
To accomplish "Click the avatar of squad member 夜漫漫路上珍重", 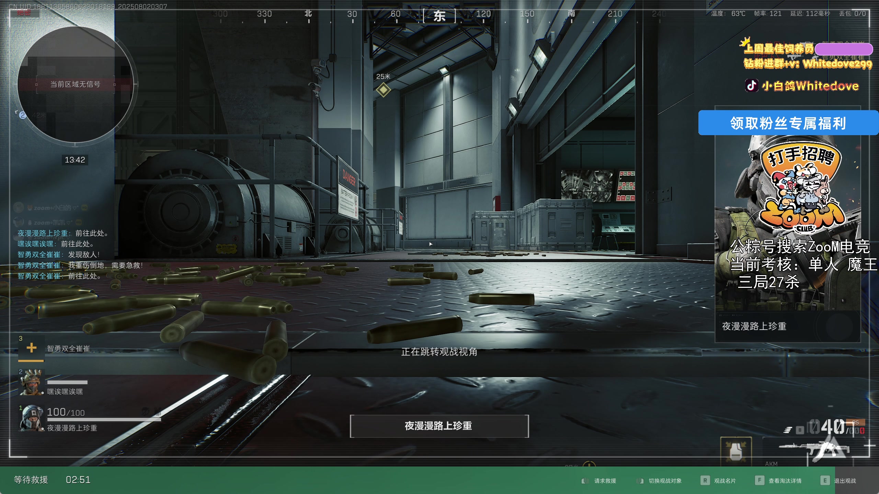I will [x=32, y=418].
